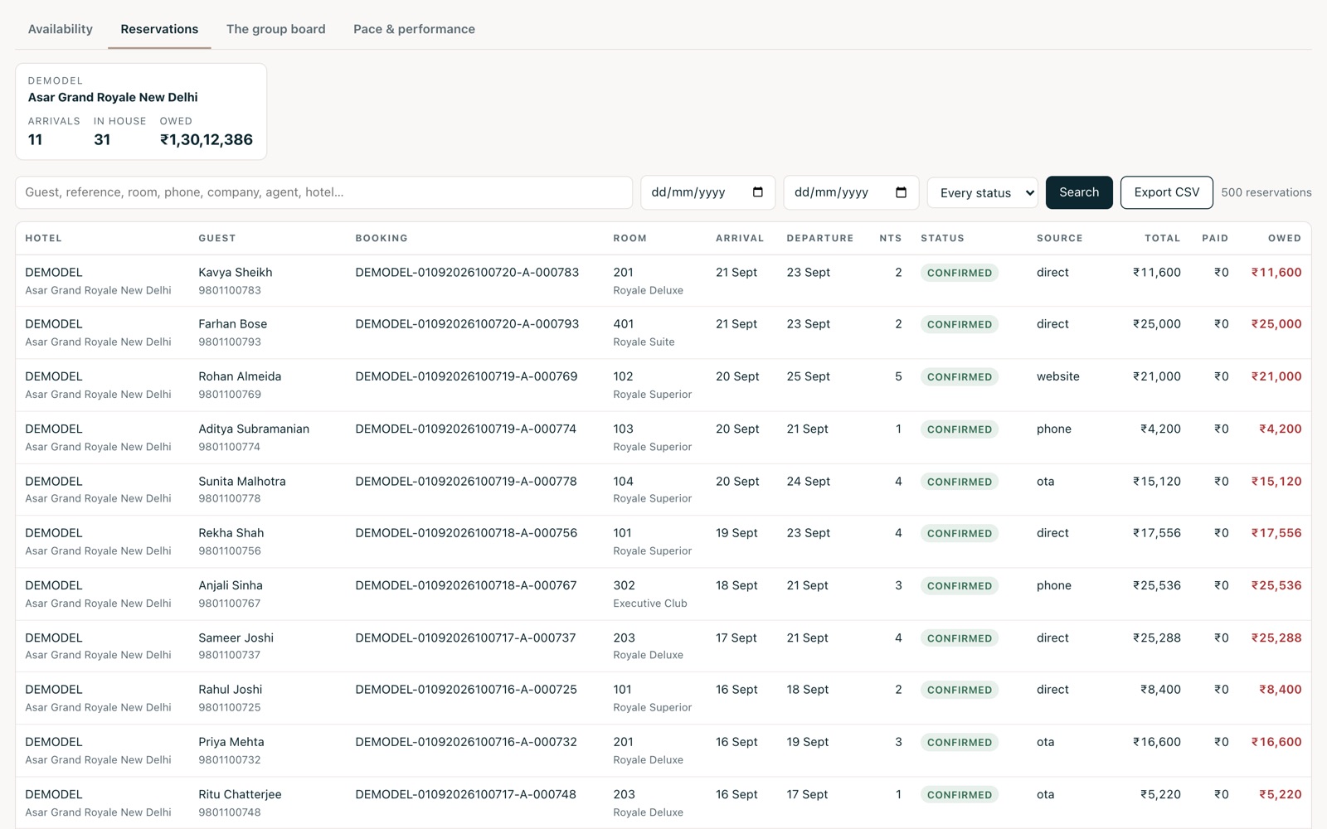
Task: Click booking DEMODEL-01092026100719-A-000774
Action: pos(466,429)
